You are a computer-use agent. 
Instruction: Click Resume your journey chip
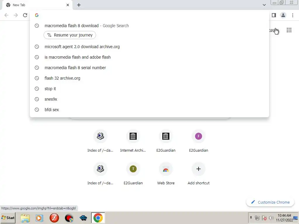coord(70,35)
